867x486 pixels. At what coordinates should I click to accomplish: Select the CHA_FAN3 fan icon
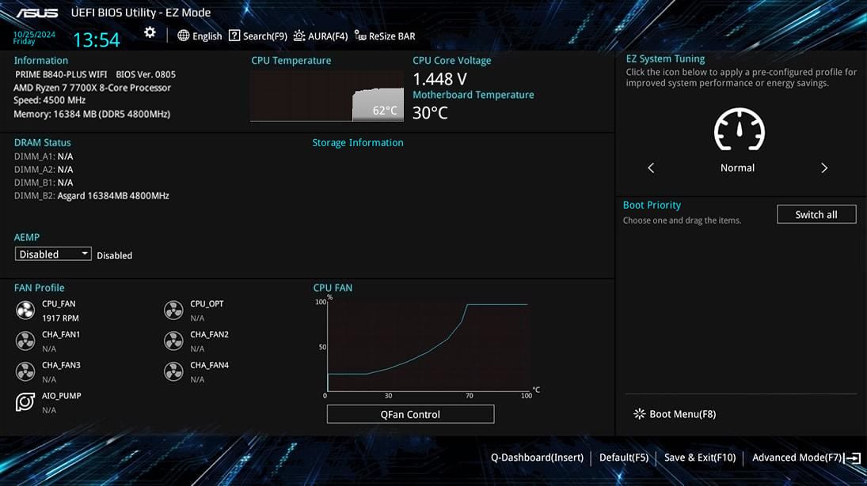click(25, 371)
